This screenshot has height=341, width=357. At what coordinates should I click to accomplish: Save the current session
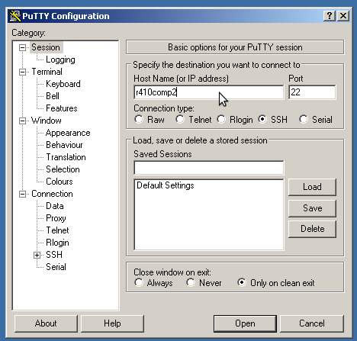[x=312, y=208]
